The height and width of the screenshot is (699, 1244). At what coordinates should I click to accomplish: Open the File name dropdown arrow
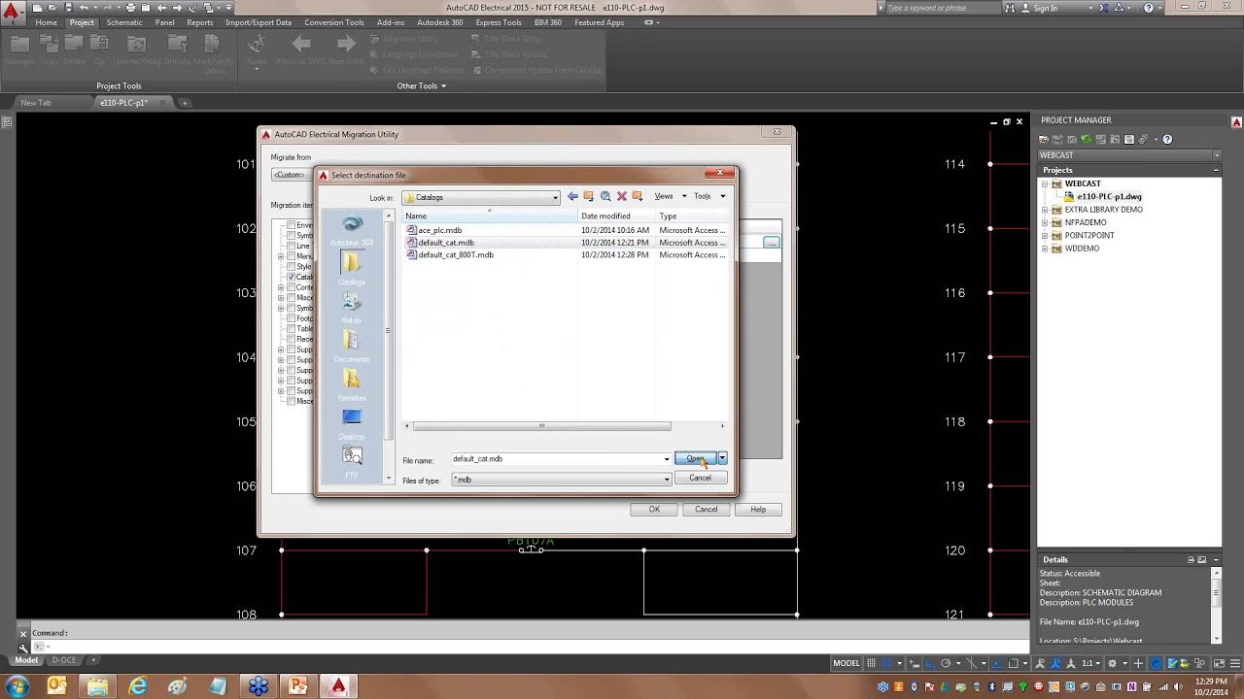[x=667, y=459]
